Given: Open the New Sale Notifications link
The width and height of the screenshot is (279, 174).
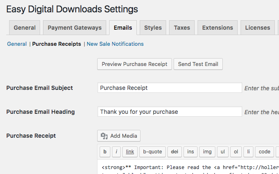Looking at the screenshot, I should [115, 44].
